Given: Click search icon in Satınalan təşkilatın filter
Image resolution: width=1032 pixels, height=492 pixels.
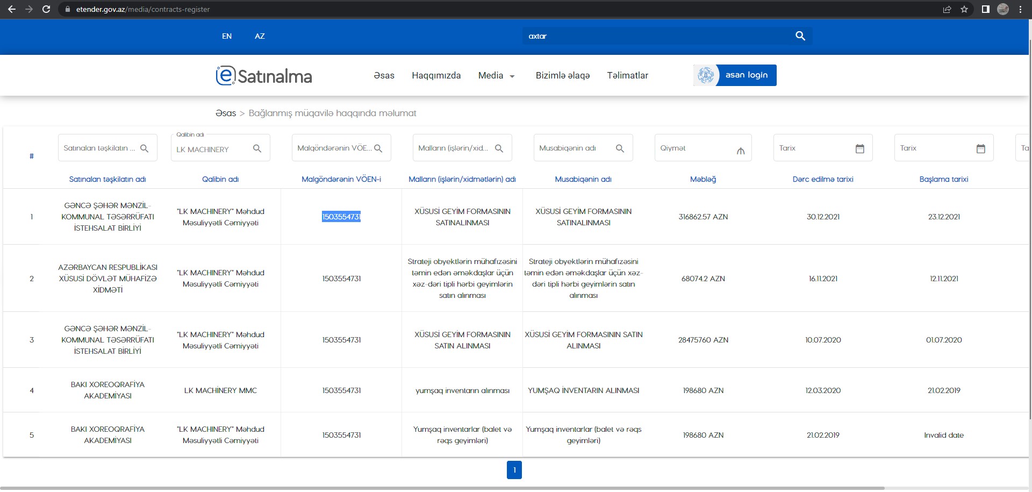Looking at the screenshot, I should 144,148.
